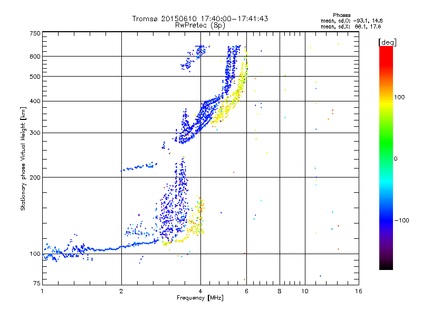Viewport: 422px width, 317px height.
Task: Click the y-axis tick label '600'
Action: point(35,57)
